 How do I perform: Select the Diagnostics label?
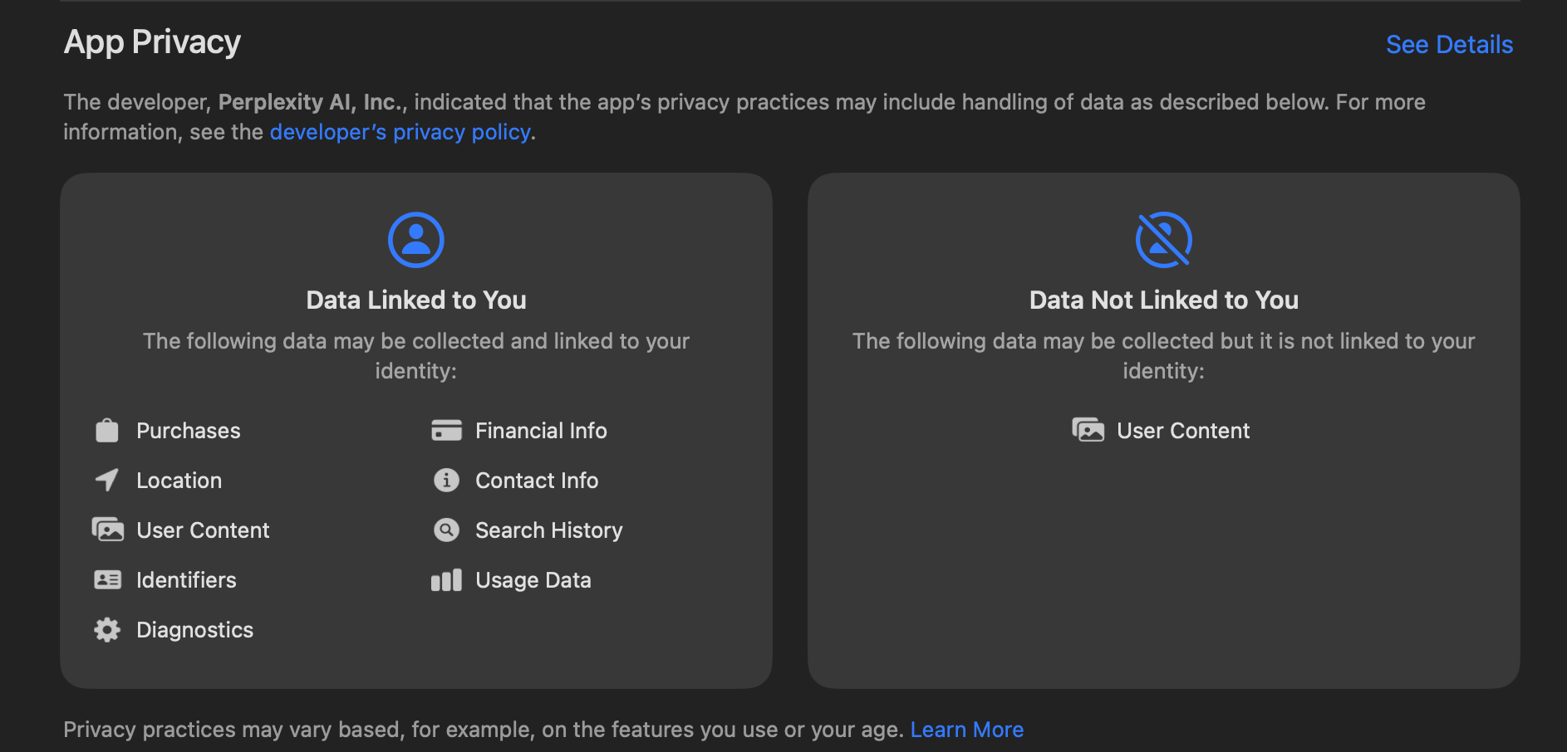point(194,630)
